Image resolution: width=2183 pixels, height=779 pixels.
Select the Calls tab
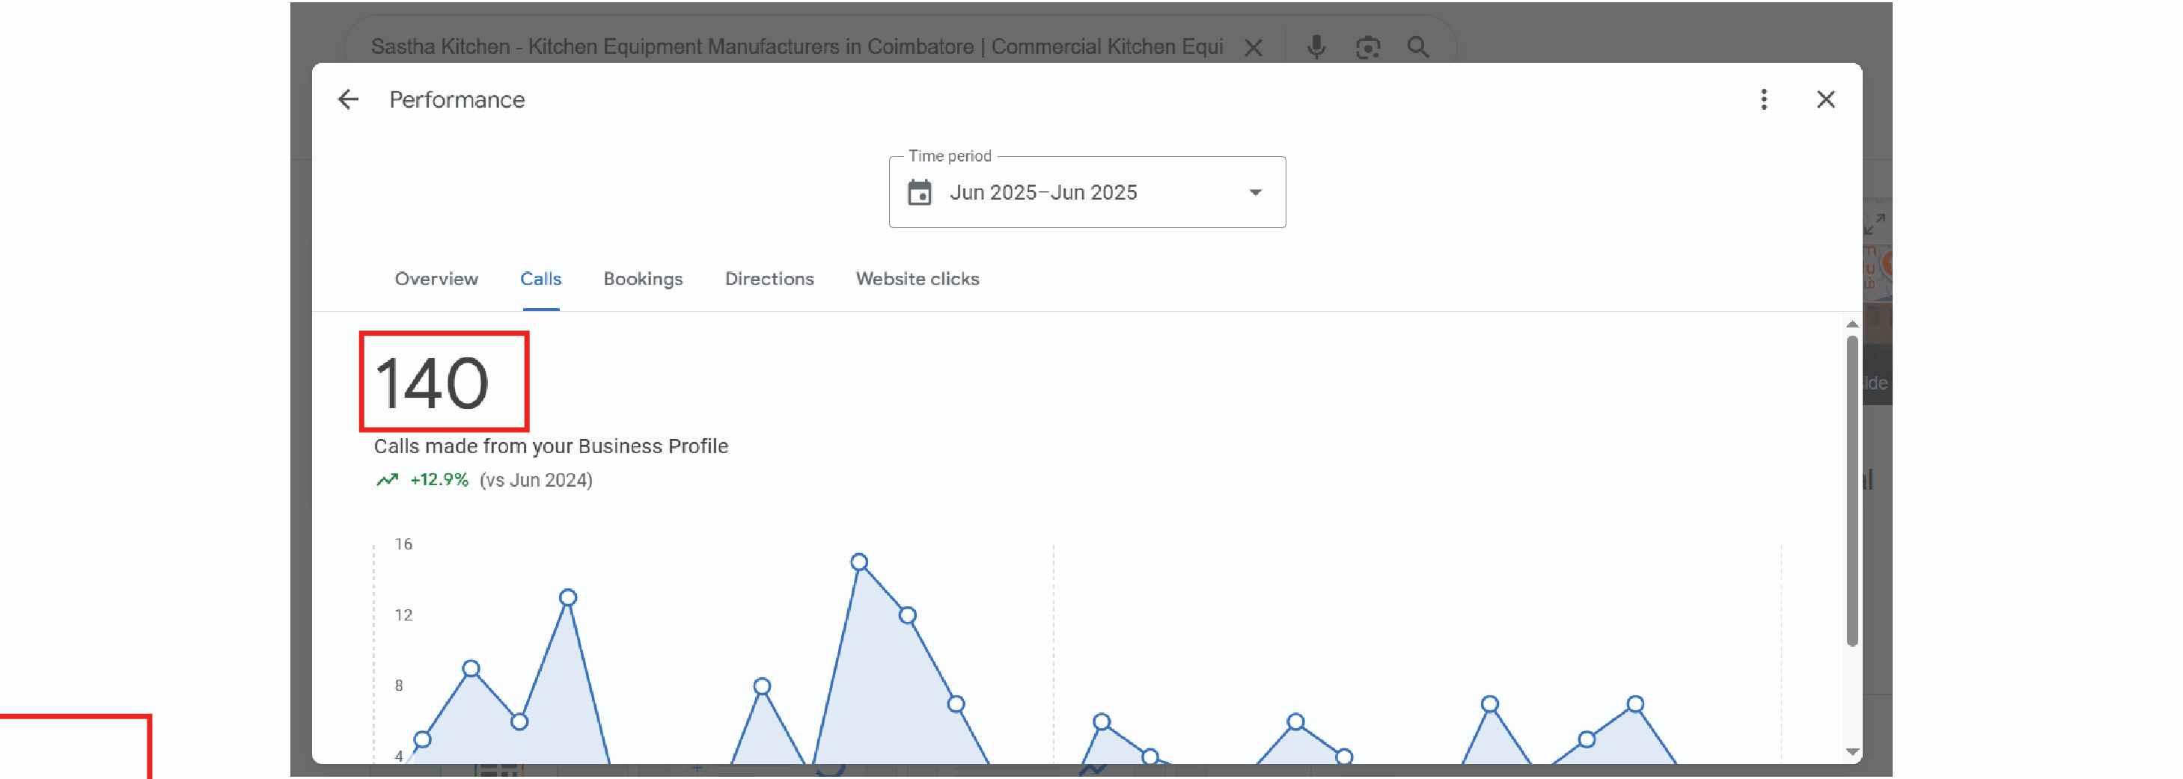coord(540,279)
